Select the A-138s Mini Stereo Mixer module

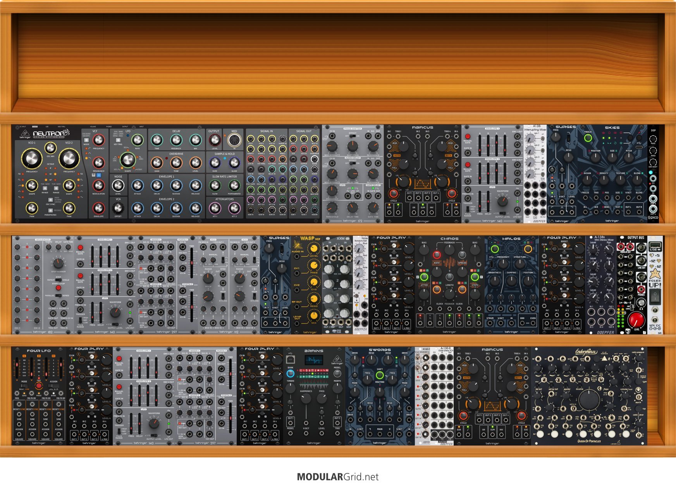click(x=601, y=285)
